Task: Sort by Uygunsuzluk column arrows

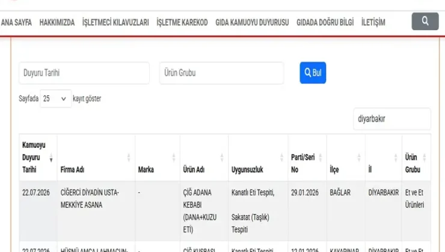Action: coord(281,157)
